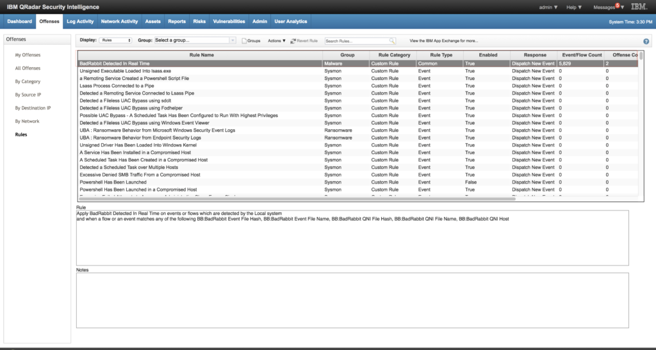Select A Service Has Been Installed in a Compromised Host
656x350 pixels.
(x=358, y=152)
